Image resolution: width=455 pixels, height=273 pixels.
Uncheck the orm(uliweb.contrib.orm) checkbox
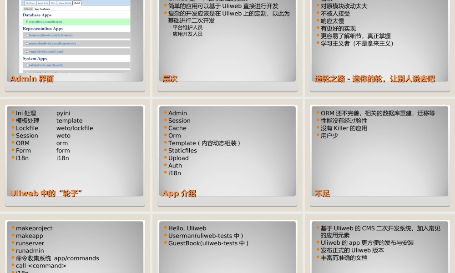tap(27, 22)
